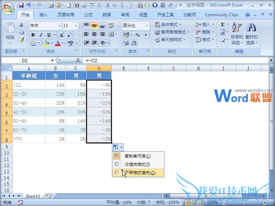Image resolution: width=275 pixels, height=206 pixels.
Task: Open the conditional formatting menu
Action: coord(168,24)
